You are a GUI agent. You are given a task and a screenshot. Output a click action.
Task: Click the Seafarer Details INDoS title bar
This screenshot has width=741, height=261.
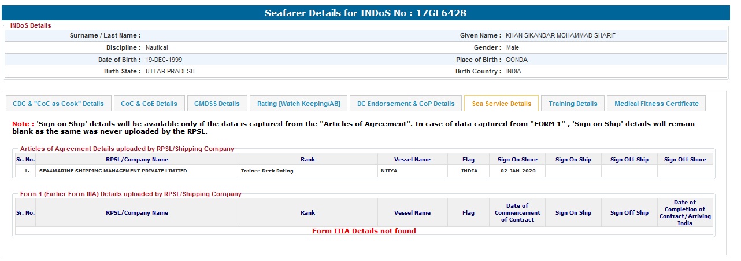point(365,13)
